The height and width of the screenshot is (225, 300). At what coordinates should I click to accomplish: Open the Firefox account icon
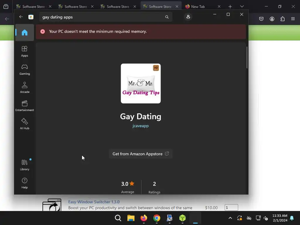(272, 19)
